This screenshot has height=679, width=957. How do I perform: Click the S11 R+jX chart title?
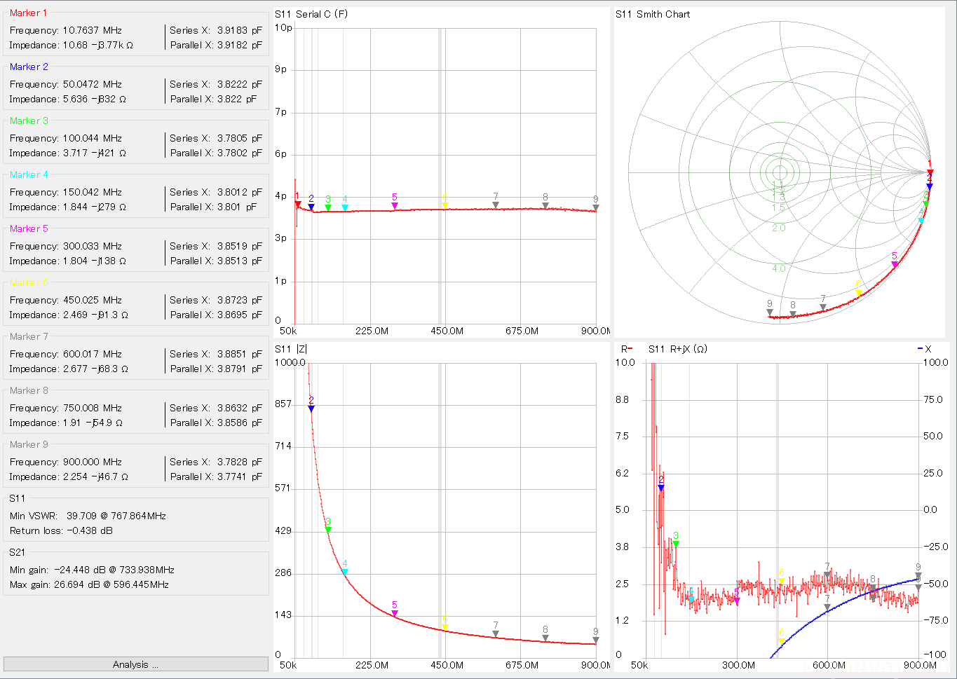[678, 349]
